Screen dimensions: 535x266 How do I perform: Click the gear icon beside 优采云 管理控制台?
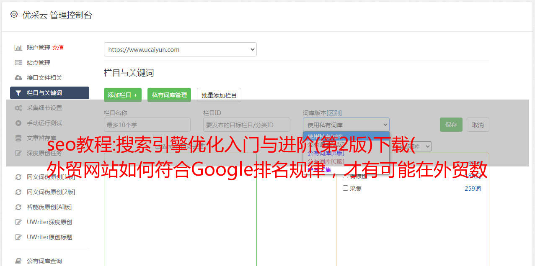click(x=14, y=15)
